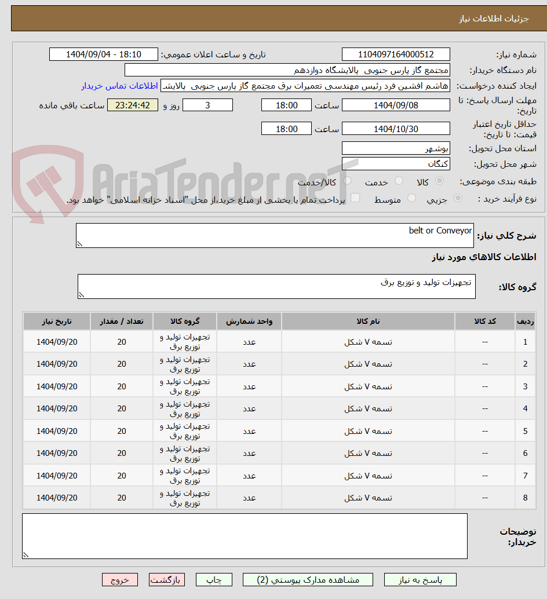The width and height of the screenshot is (547, 599).
Task: Click the نام کالا column header
Action: (x=368, y=322)
